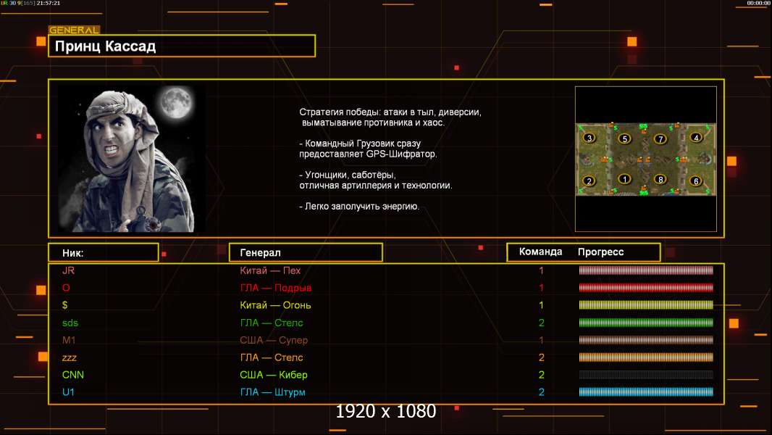Click the Prince Kassad portrait image
Screen dimensions: 772x435
tap(132, 159)
